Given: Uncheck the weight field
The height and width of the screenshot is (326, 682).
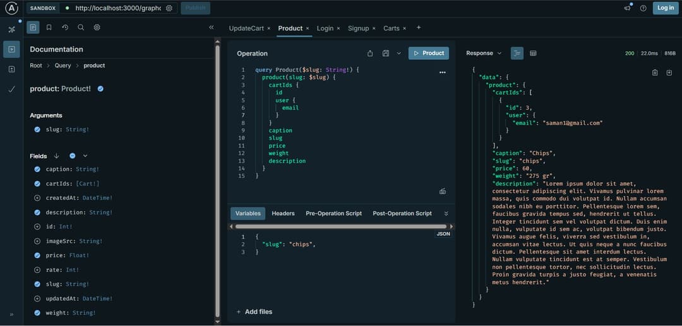Looking at the screenshot, I should (x=37, y=313).
